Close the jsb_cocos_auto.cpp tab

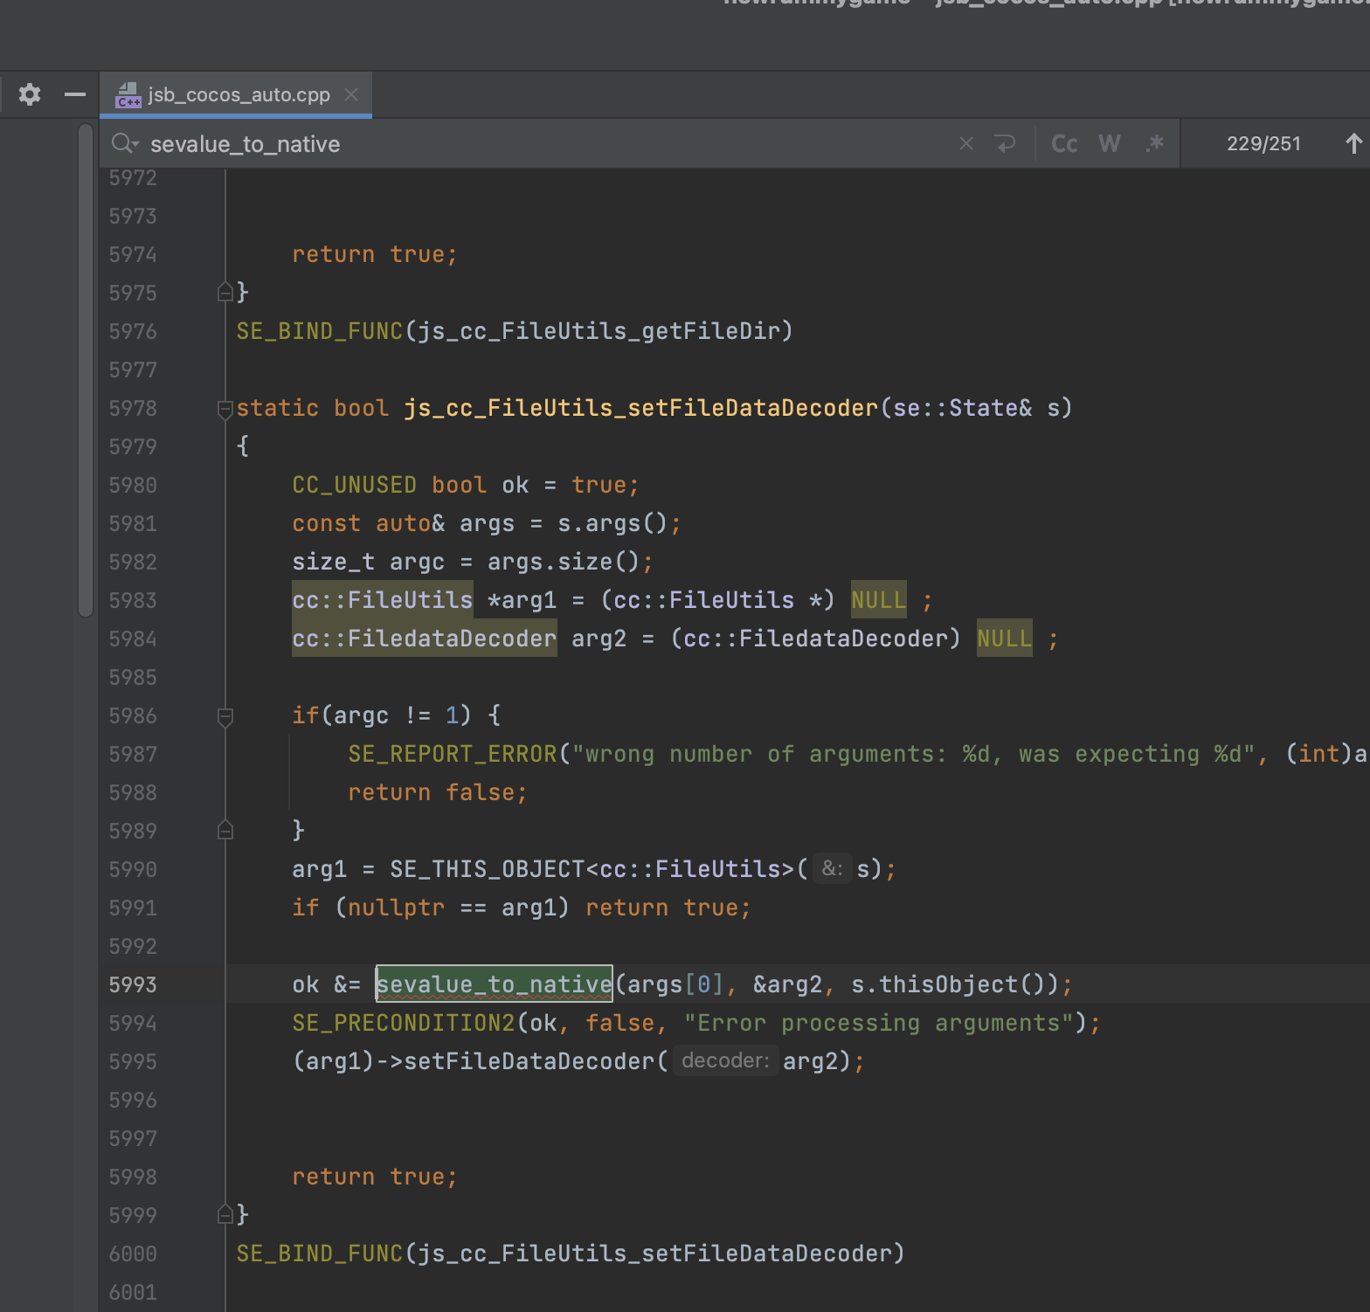pyautogui.click(x=351, y=94)
